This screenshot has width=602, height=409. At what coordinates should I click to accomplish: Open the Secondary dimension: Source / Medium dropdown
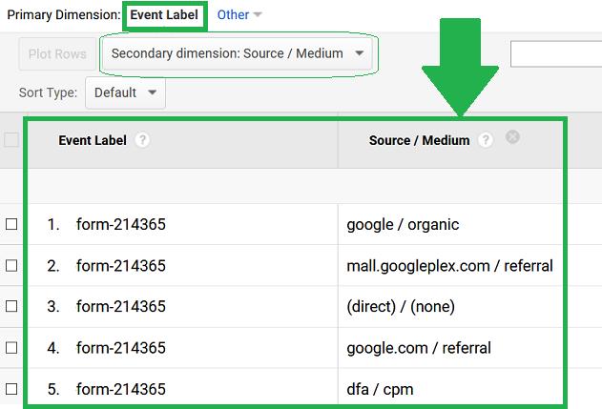(x=238, y=53)
